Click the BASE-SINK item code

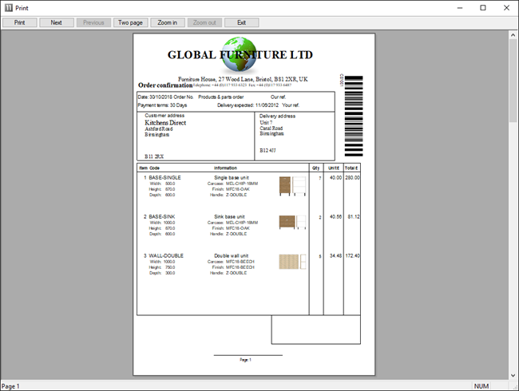coord(164,216)
